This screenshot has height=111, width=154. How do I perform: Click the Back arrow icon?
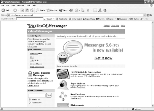[x=3, y=10]
